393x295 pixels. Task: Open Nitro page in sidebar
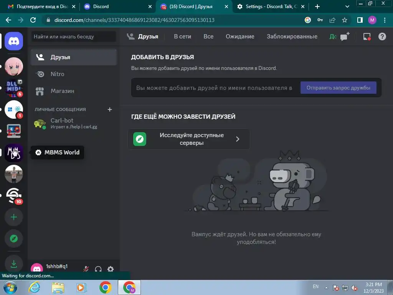(x=74, y=74)
